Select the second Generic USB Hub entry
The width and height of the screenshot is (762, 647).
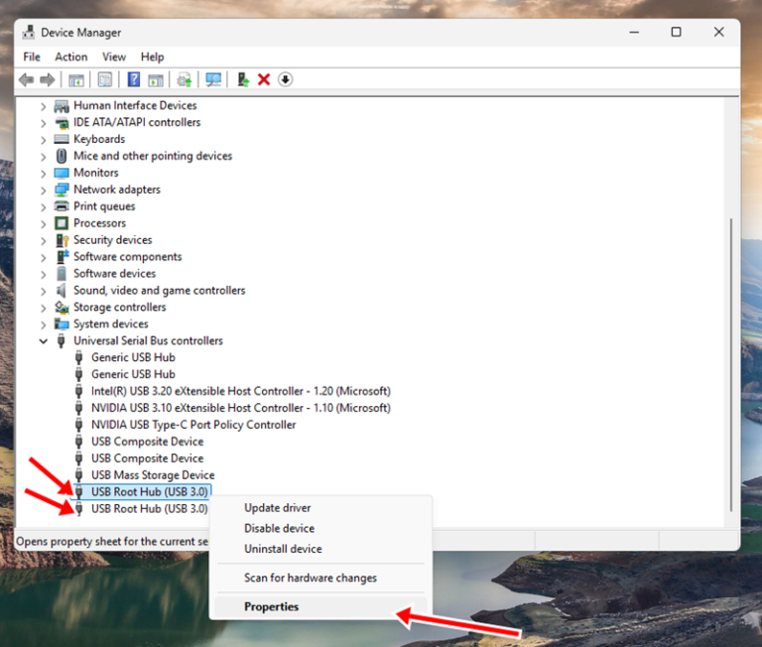click(x=133, y=374)
